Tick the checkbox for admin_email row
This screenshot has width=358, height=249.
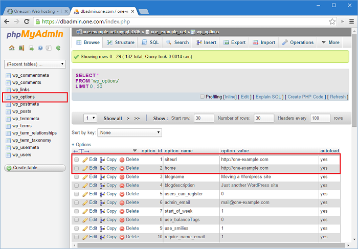click(77, 202)
